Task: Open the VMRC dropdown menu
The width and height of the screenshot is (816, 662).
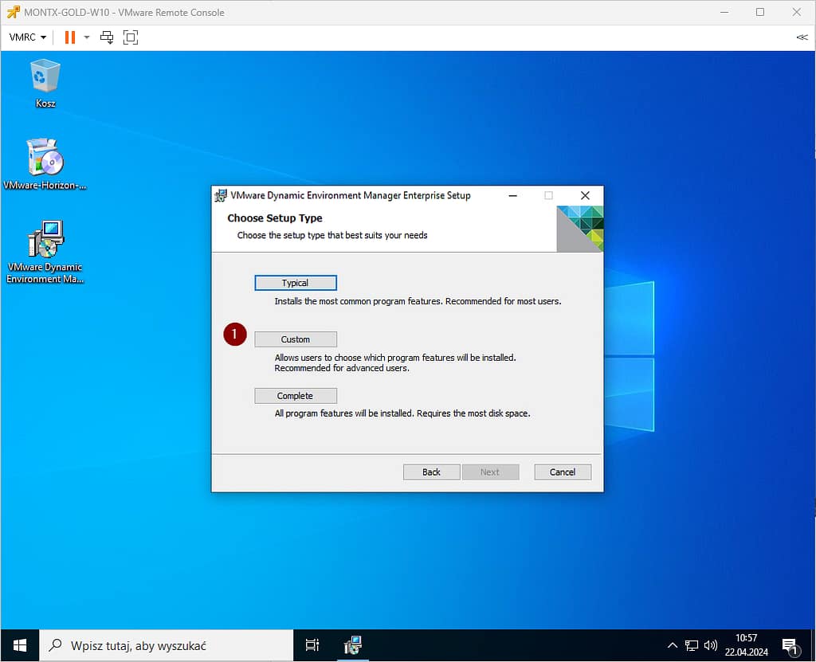Action: click(27, 37)
